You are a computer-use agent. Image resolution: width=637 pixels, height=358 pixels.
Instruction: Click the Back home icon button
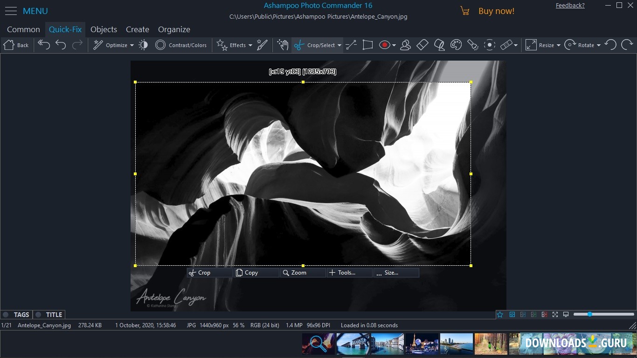9,45
